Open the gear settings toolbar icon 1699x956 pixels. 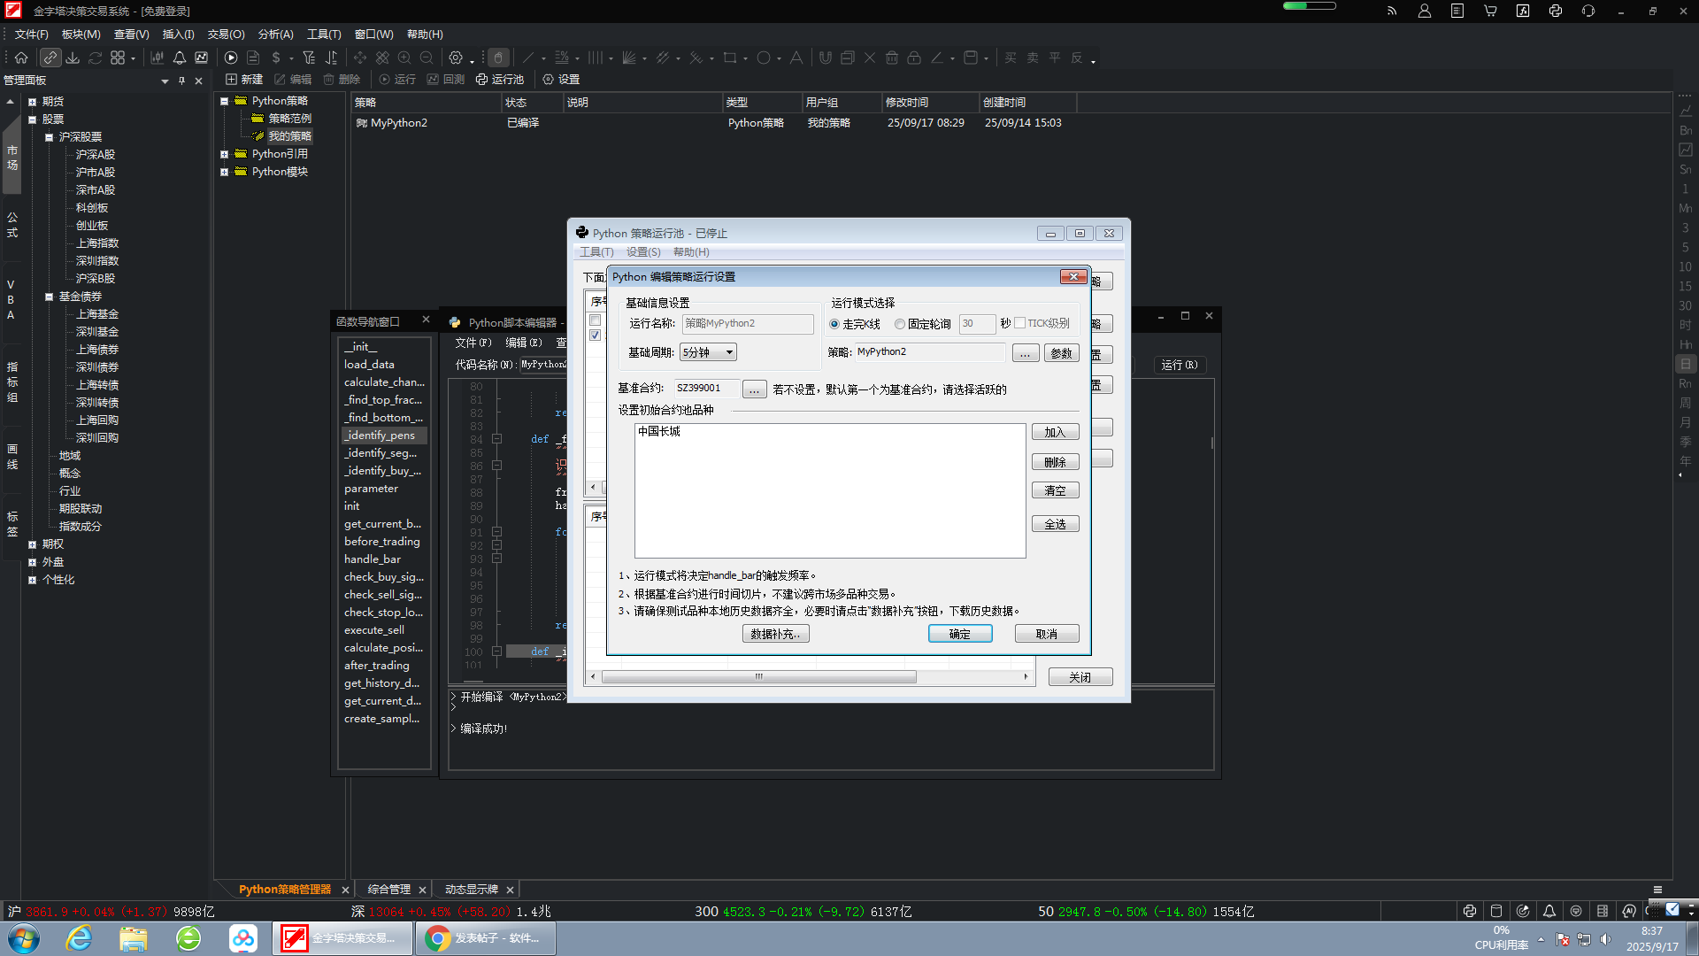click(456, 58)
